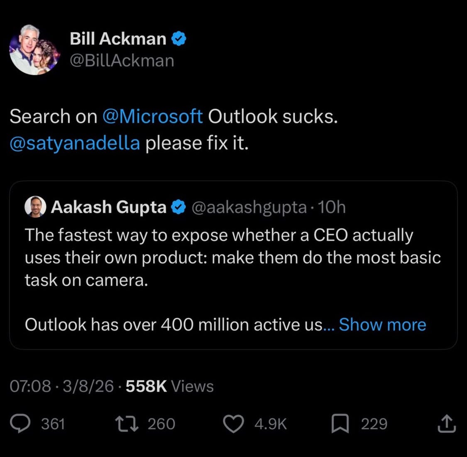467x457 pixels.
Task: Click the Bill Ackman display name
Action: coord(118,39)
